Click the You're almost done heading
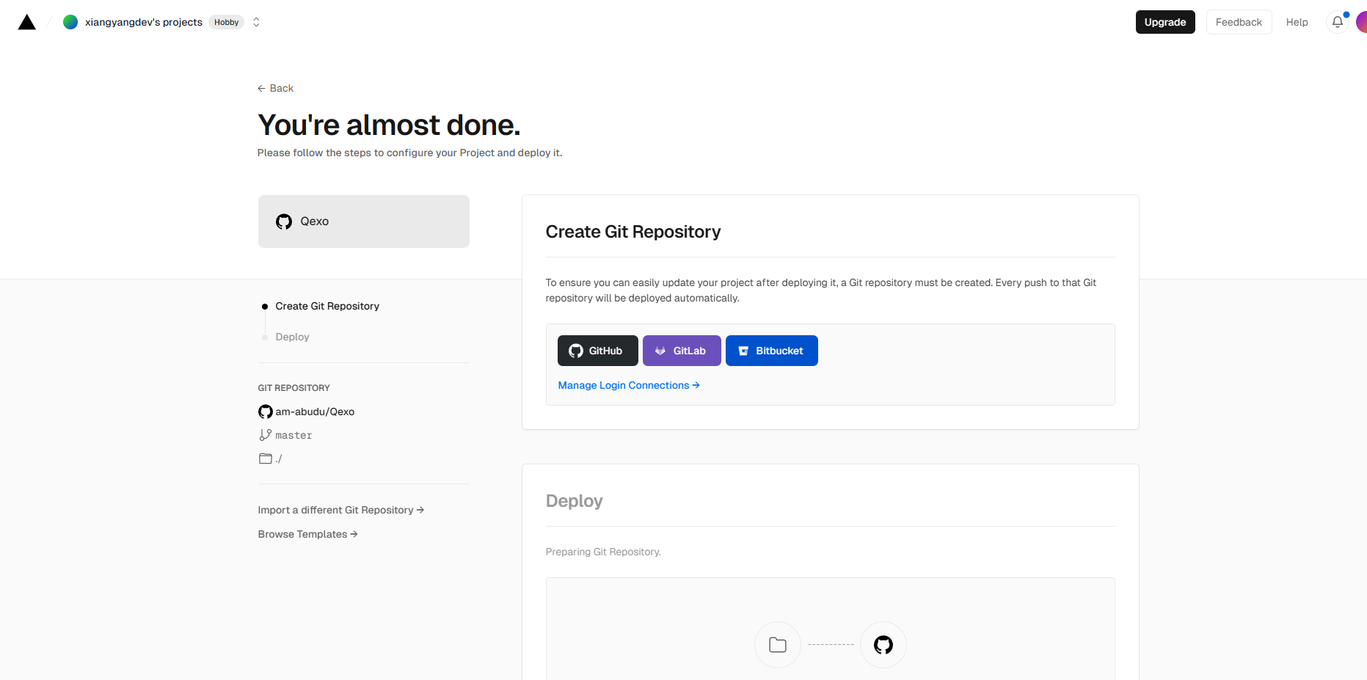The image size is (1367, 680). click(x=389, y=125)
